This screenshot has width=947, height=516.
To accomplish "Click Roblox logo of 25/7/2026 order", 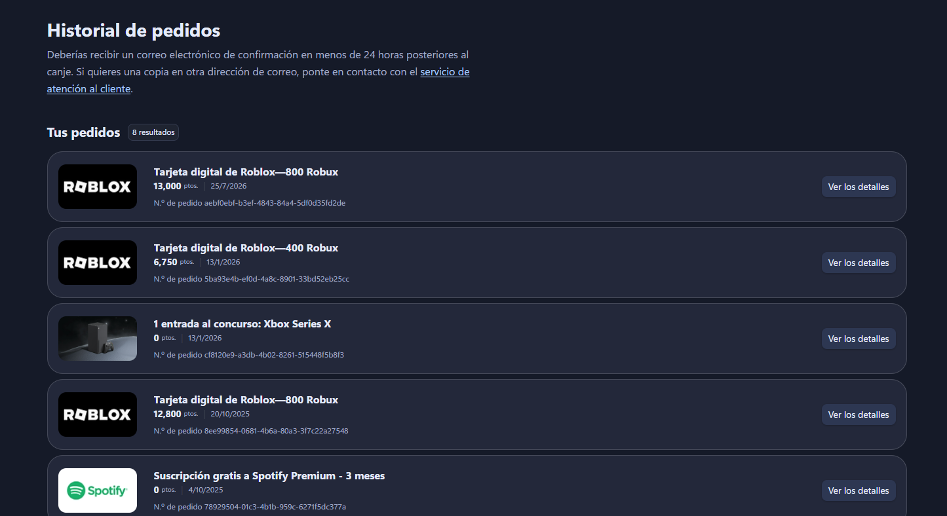I will [98, 187].
